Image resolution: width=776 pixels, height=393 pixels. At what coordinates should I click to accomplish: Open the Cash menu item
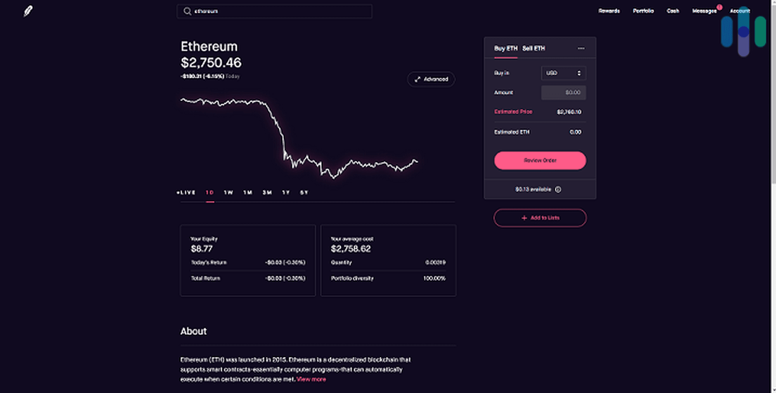pos(673,11)
